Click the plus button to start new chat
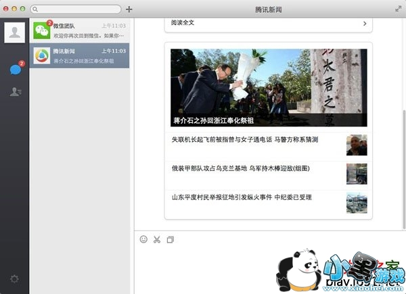The image size is (406, 294). pos(129,9)
